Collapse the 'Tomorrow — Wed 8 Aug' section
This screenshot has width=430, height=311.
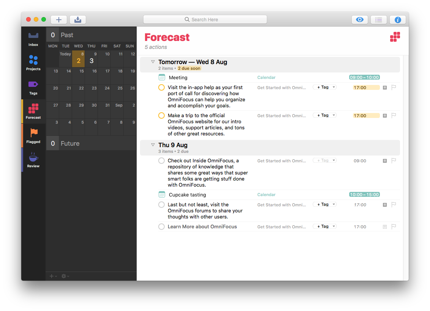tap(153, 62)
